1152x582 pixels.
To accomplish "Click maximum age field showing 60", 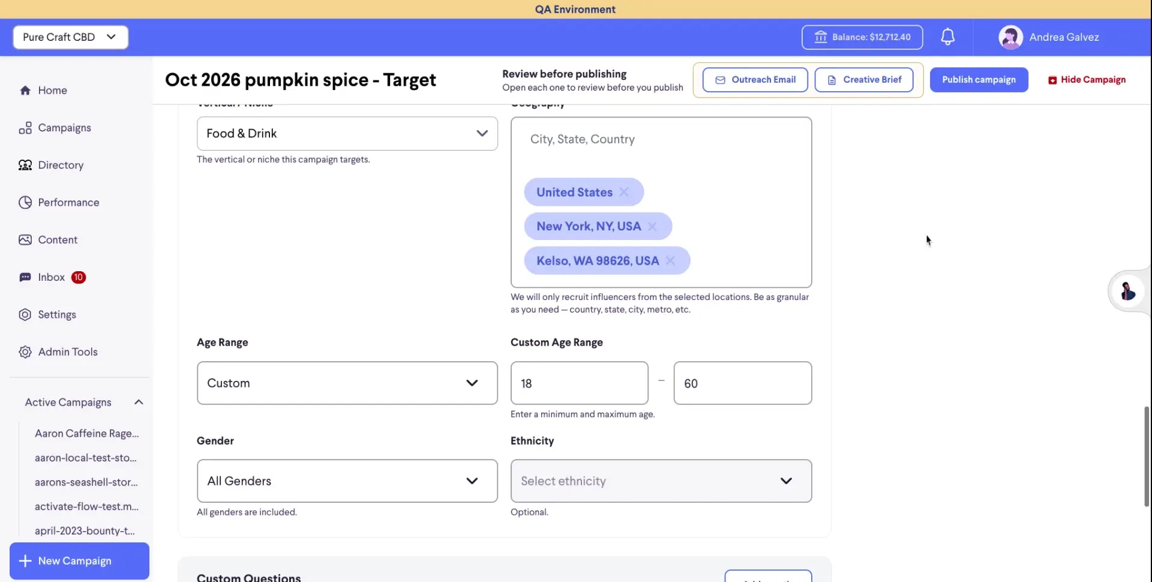I will 742,383.
